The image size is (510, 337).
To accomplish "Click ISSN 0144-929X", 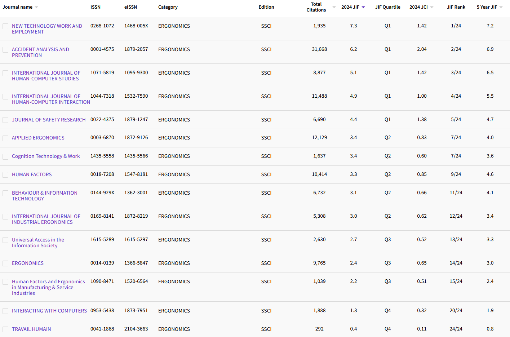I will [102, 192].
